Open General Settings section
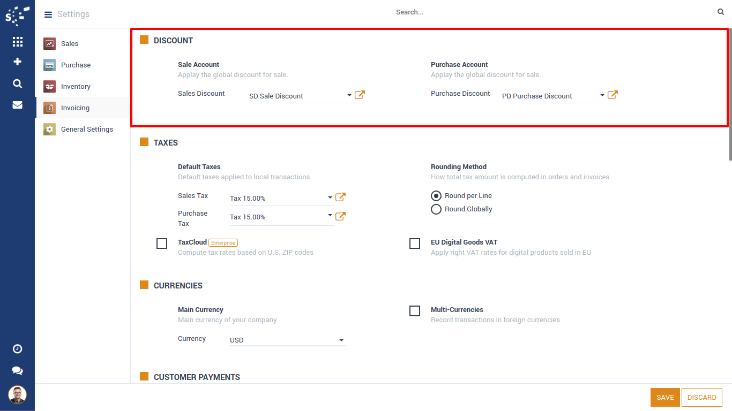This screenshot has width=732, height=411. pos(87,129)
